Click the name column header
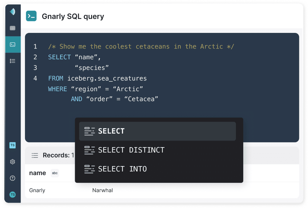This screenshot has width=308, height=208. click(38, 173)
